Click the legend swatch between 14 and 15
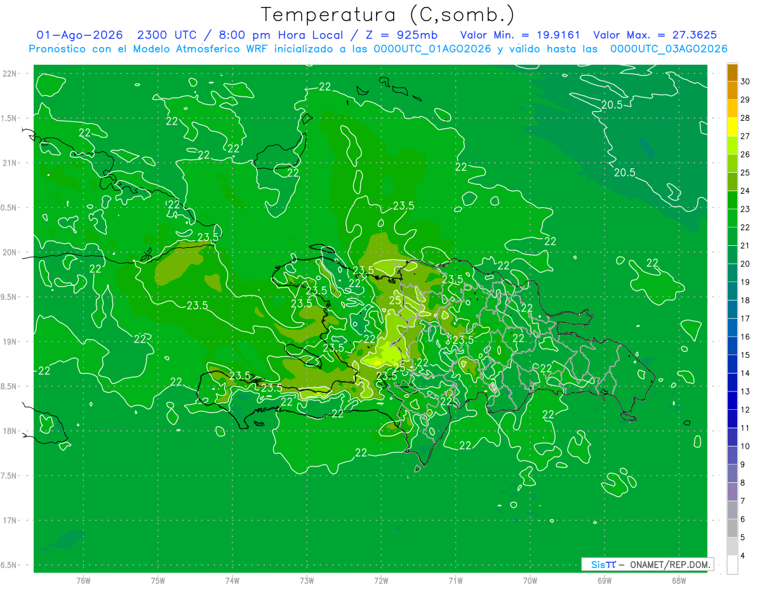The height and width of the screenshot is (589, 762). coord(732,364)
